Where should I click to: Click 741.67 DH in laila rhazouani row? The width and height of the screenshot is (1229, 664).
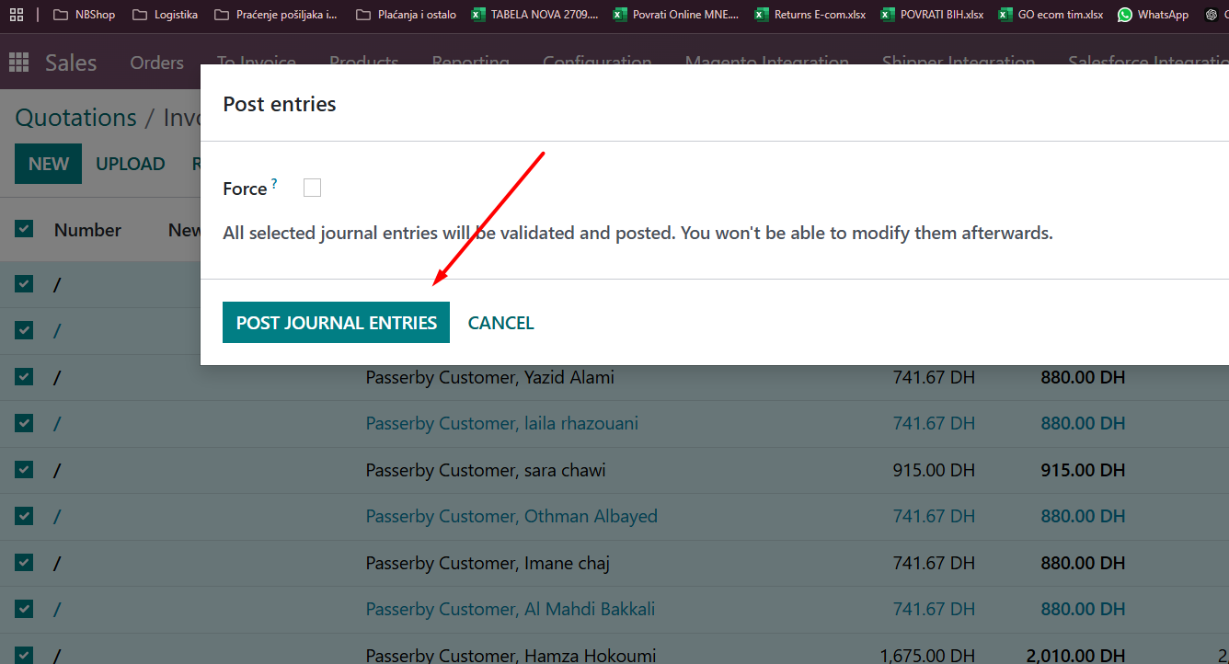[934, 423]
